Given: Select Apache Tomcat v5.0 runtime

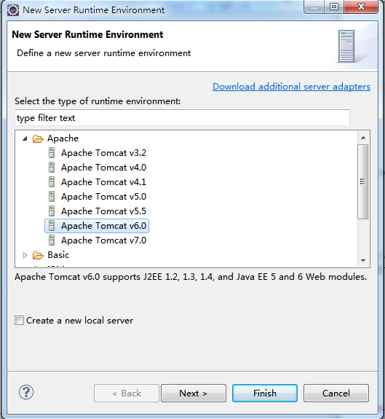Looking at the screenshot, I should [x=103, y=197].
